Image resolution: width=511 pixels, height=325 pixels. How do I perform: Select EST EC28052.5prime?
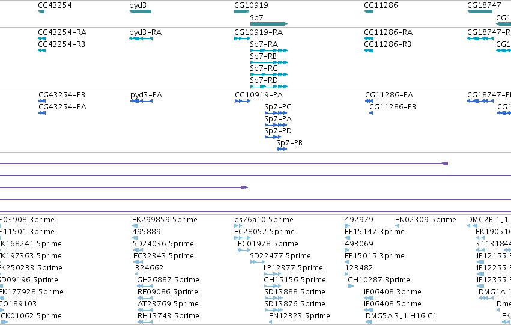click(x=242, y=238)
